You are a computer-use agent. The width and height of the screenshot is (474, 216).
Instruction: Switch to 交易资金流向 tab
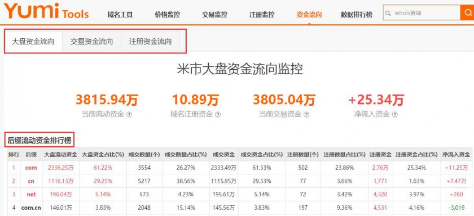pyautogui.click(x=91, y=42)
